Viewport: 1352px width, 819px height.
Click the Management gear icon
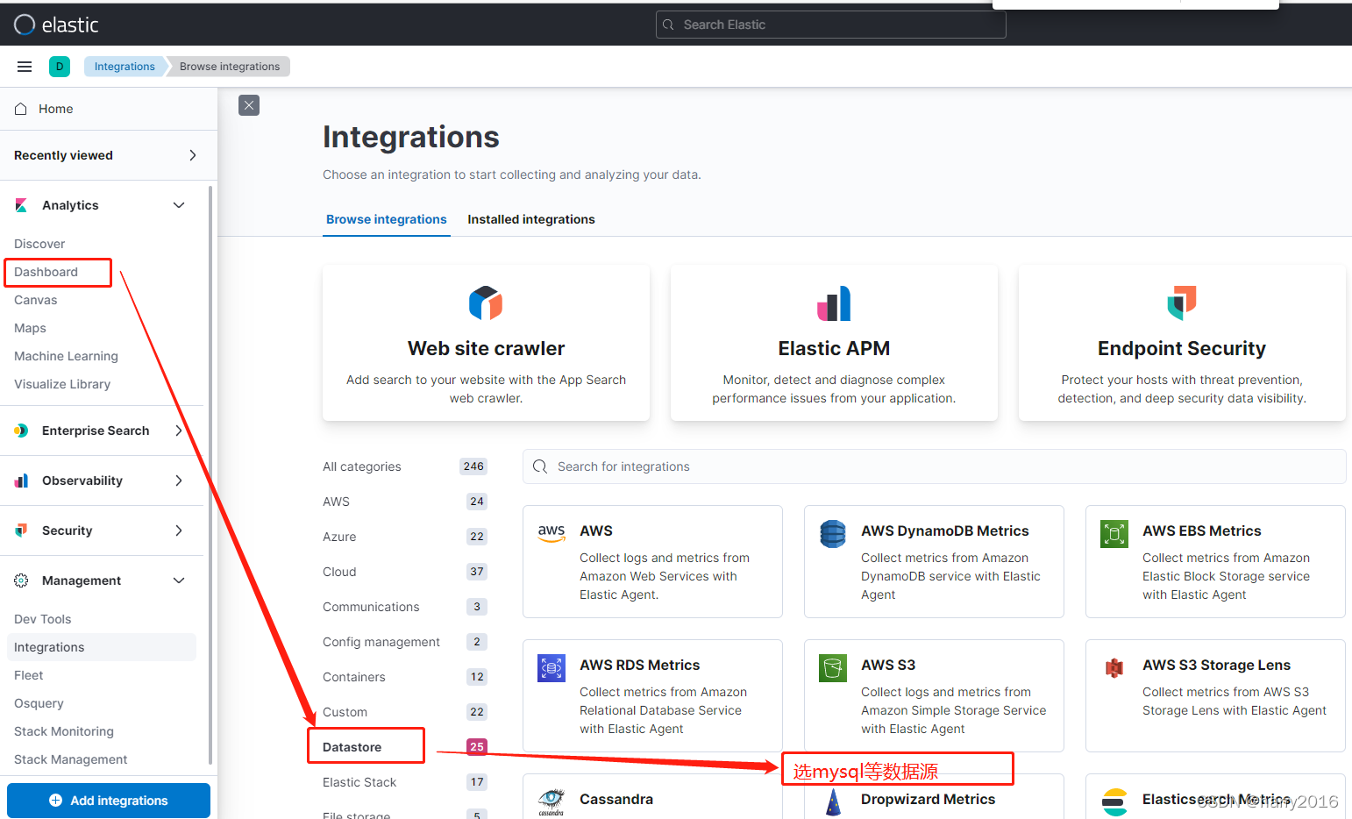tap(21, 580)
